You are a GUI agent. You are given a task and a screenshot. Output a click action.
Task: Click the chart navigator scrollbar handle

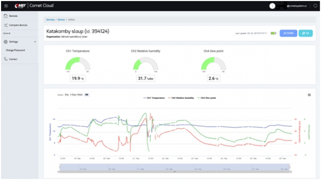(175, 171)
